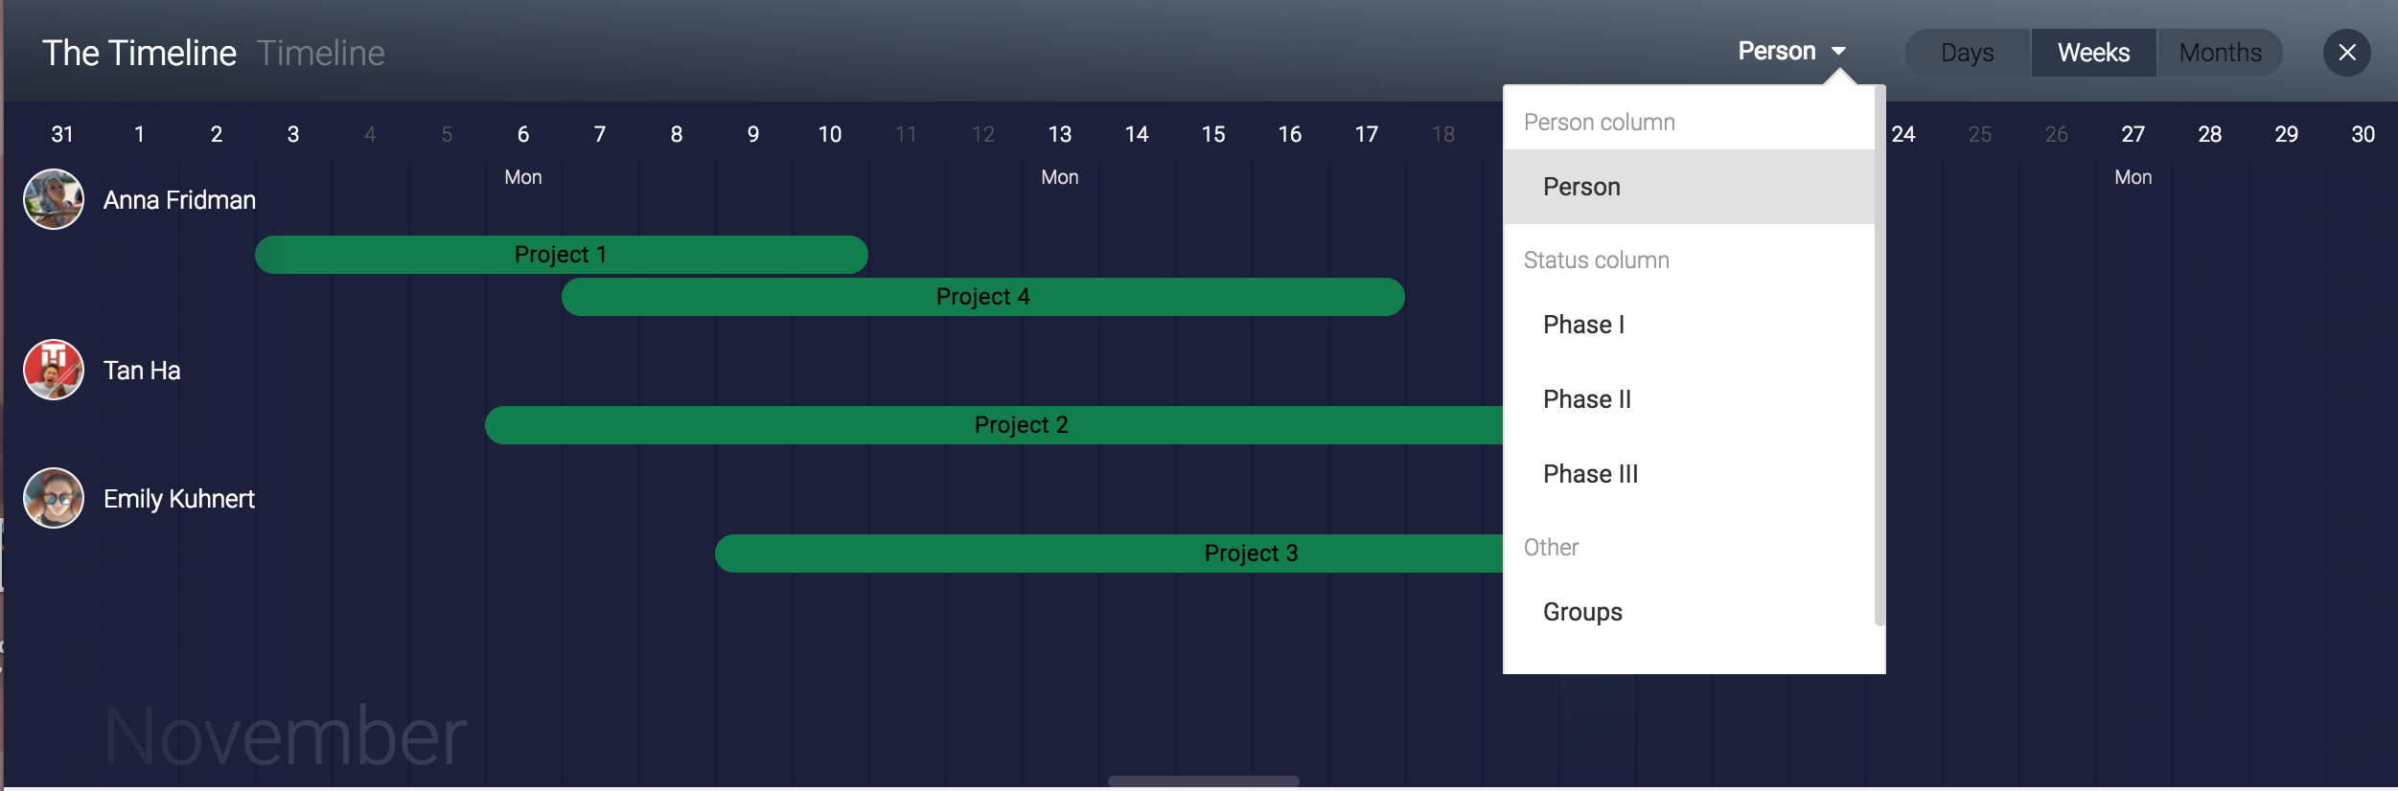The width and height of the screenshot is (2398, 791).
Task: Select Groups under Other section
Action: click(1689, 612)
